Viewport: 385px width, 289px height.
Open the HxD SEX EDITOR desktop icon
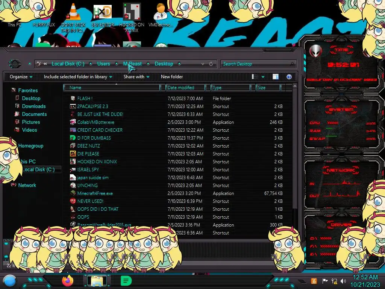coord(103,12)
